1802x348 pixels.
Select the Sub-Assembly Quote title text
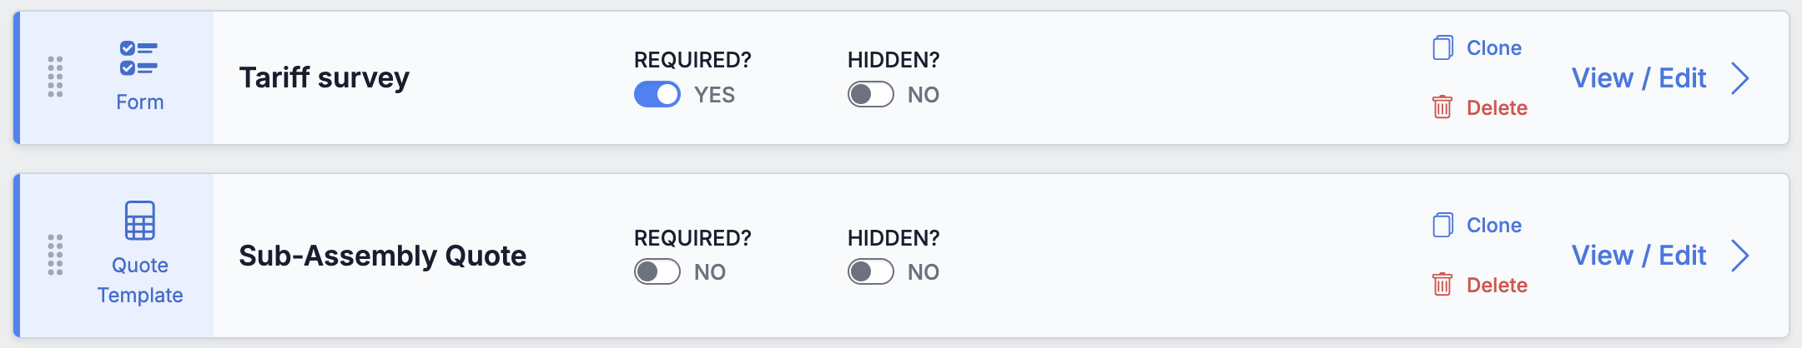click(383, 256)
